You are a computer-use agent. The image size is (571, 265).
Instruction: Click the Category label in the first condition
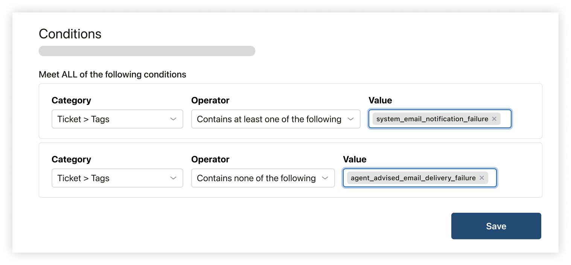coord(71,100)
